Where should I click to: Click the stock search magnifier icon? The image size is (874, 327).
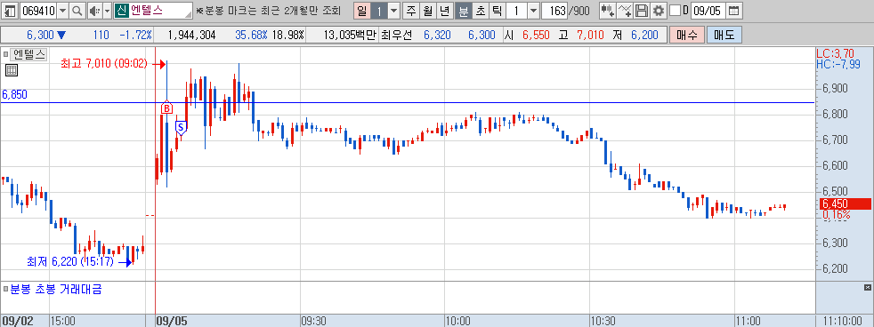click(x=77, y=11)
